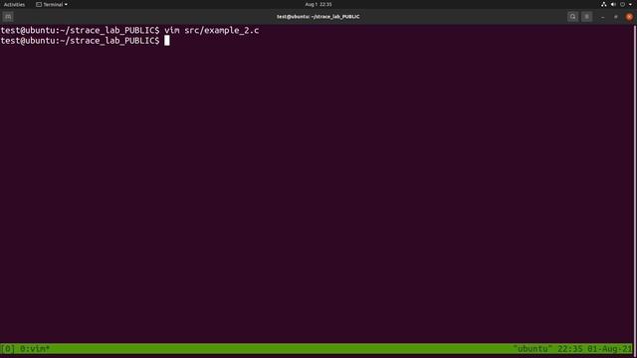This screenshot has height=358, width=637.
Task: Click the tmux status text '"ubuntu" 22:35 01-Aug-21'
Action: point(572,349)
